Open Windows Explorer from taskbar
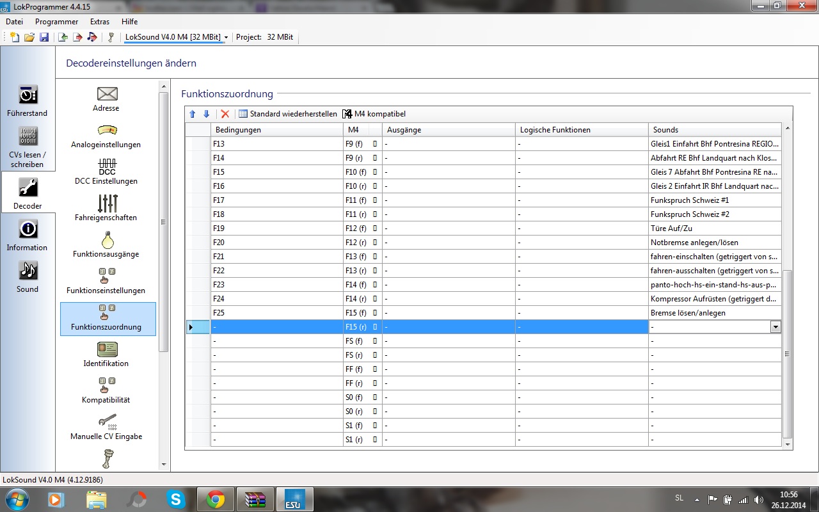This screenshot has width=819, height=512. pos(97,499)
